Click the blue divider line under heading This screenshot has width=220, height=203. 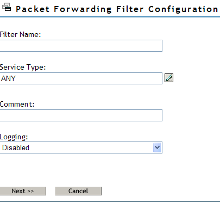pyautogui.click(x=110, y=17)
